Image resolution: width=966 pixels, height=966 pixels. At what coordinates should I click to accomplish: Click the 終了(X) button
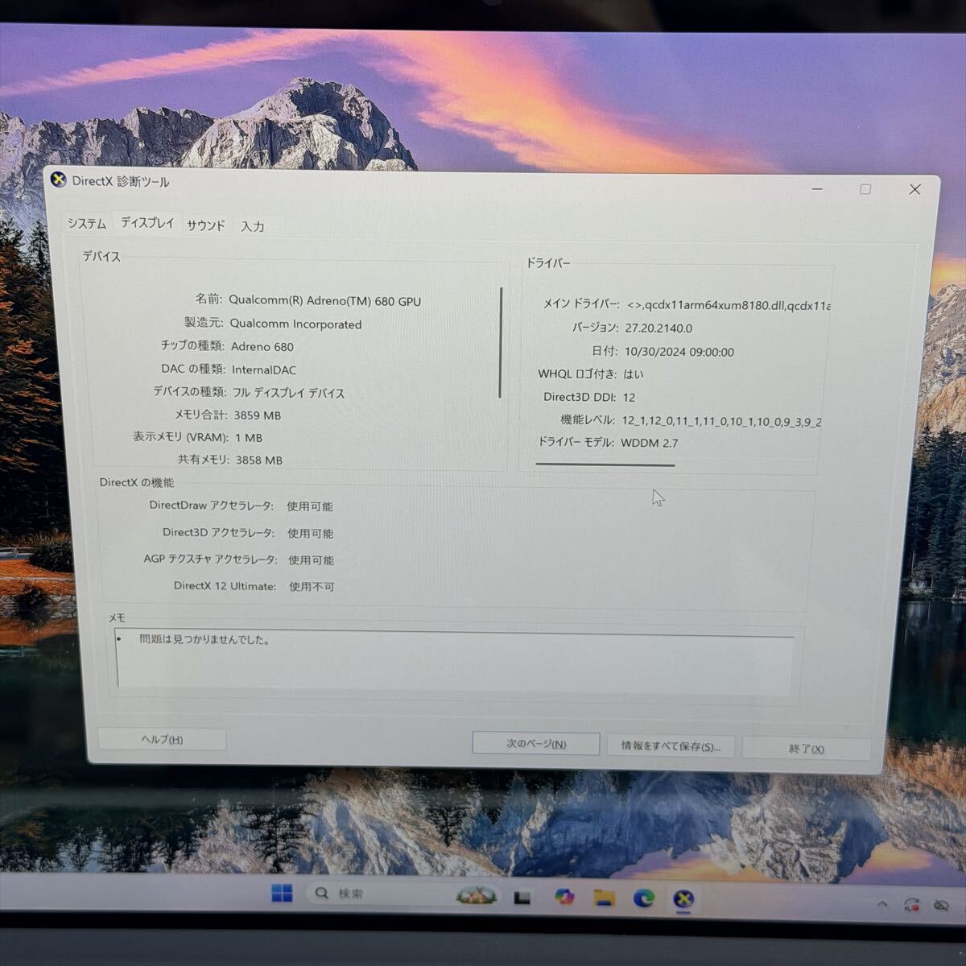(806, 749)
